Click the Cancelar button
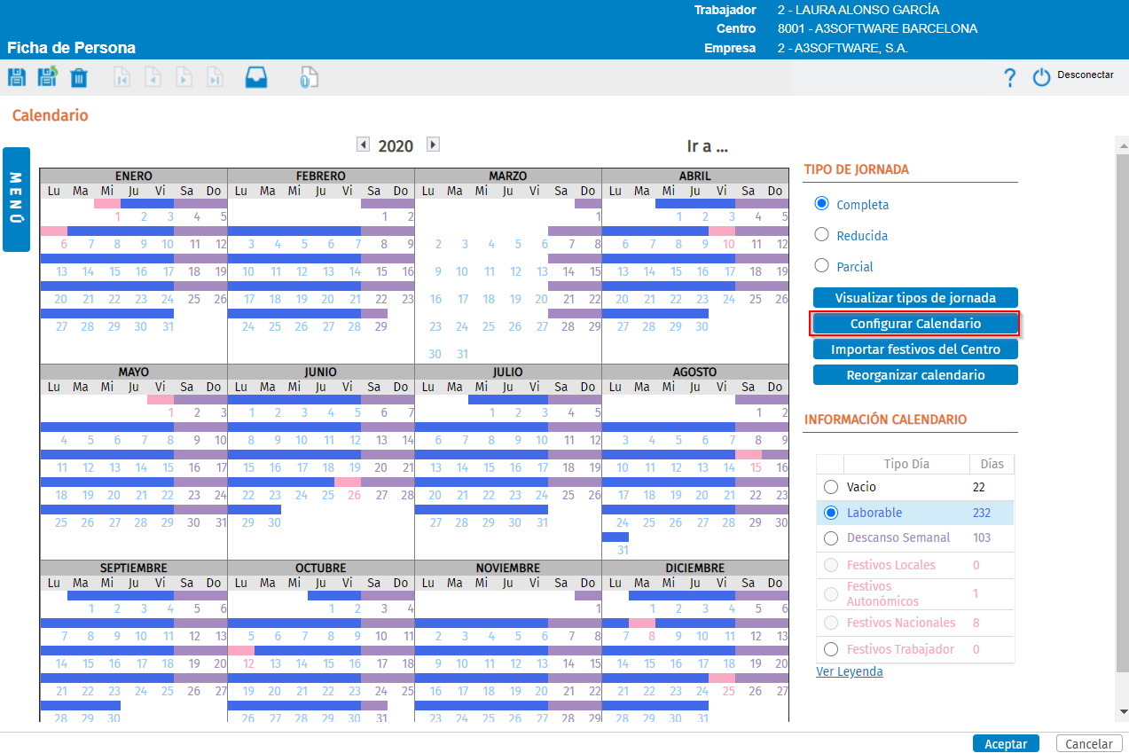The image size is (1129, 753). pyautogui.click(x=1089, y=744)
